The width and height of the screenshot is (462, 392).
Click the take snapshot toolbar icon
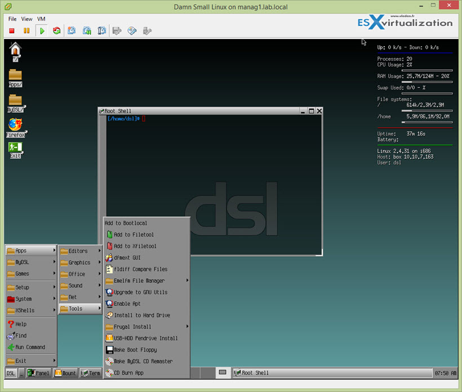(72, 30)
